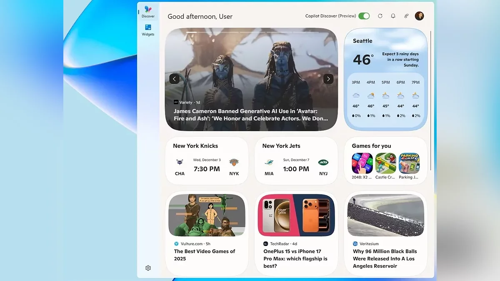Viewport: 500px width, 281px height.
Task: Toggle Copilot Discover (Preview) switch
Action: (x=364, y=16)
